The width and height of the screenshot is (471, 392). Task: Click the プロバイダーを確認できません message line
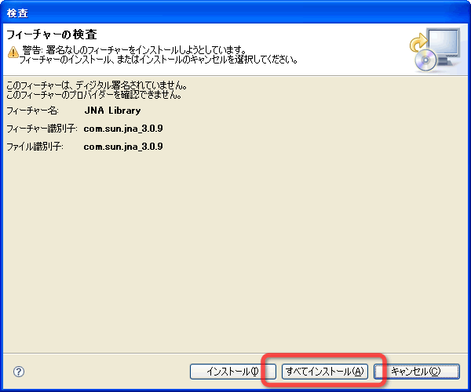[94, 95]
